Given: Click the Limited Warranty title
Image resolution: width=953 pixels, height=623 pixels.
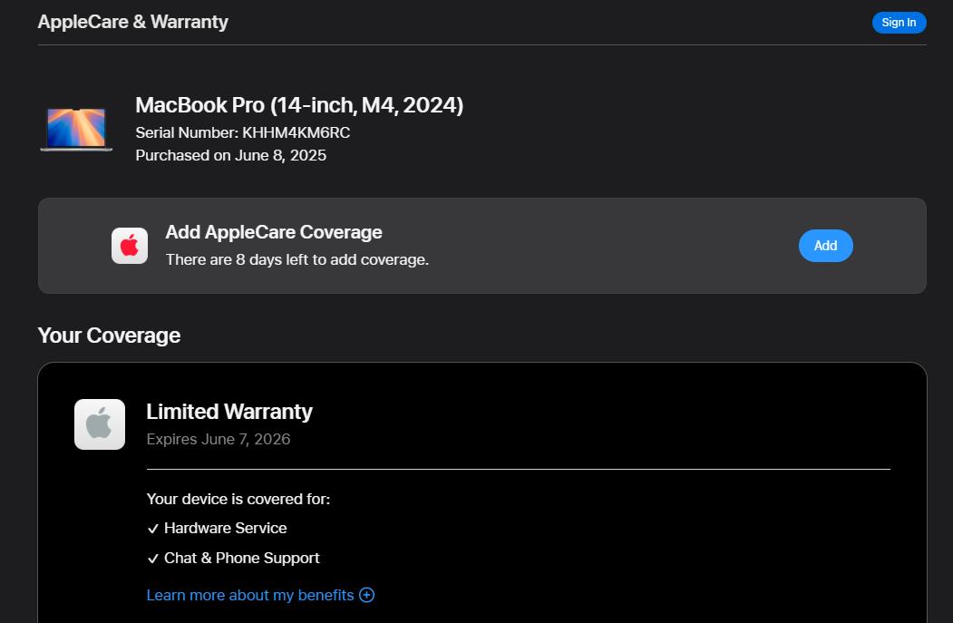Looking at the screenshot, I should click(x=229, y=412).
